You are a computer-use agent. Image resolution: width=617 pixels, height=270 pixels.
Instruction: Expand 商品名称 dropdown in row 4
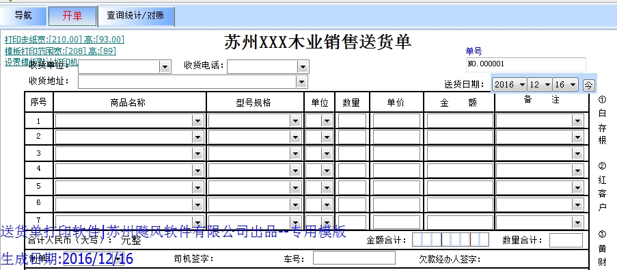[x=198, y=170]
